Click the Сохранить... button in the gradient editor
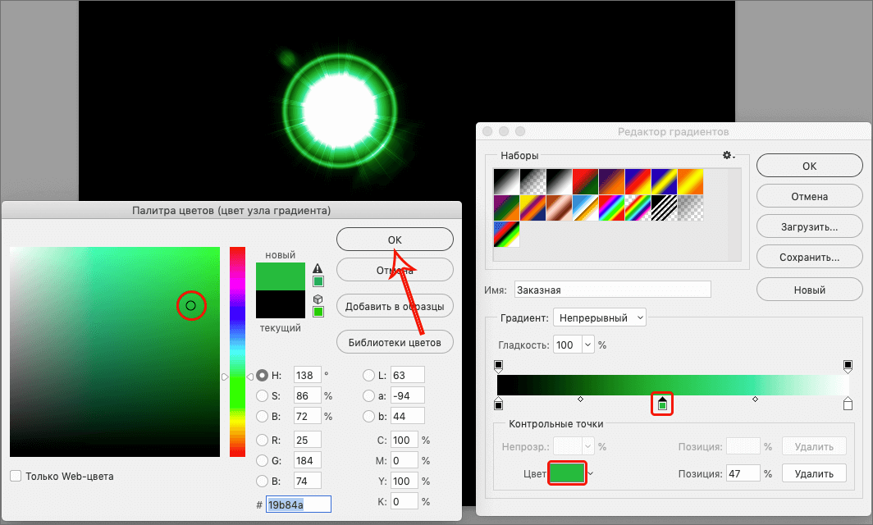873x525 pixels. click(x=809, y=257)
